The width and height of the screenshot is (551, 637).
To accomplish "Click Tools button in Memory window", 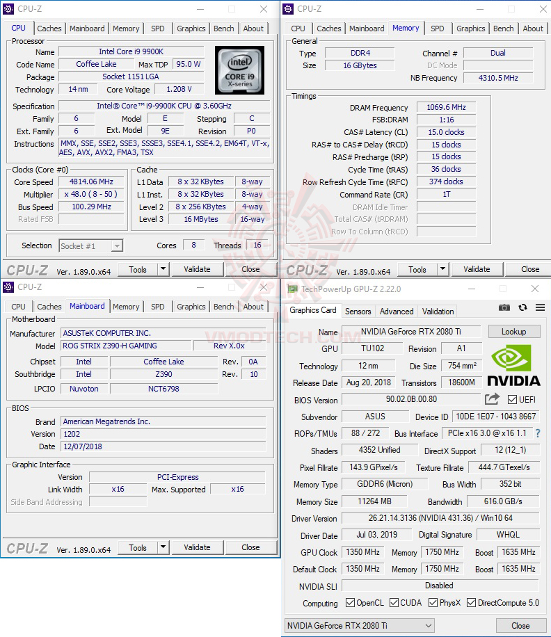I will (x=417, y=269).
